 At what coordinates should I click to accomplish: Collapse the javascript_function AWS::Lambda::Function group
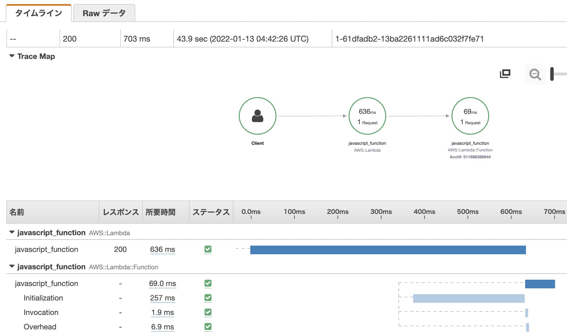coord(12,266)
